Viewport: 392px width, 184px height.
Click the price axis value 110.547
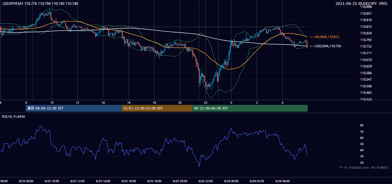tap(366, 79)
